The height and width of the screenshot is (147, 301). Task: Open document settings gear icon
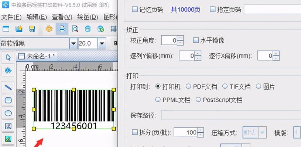point(49,29)
